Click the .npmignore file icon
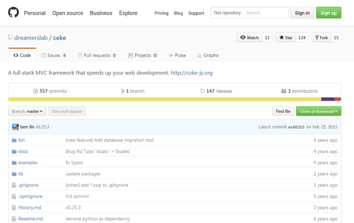 click(14, 196)
